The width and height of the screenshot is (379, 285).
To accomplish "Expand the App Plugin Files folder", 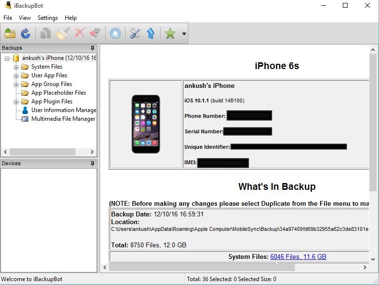I will pos(16,102).
